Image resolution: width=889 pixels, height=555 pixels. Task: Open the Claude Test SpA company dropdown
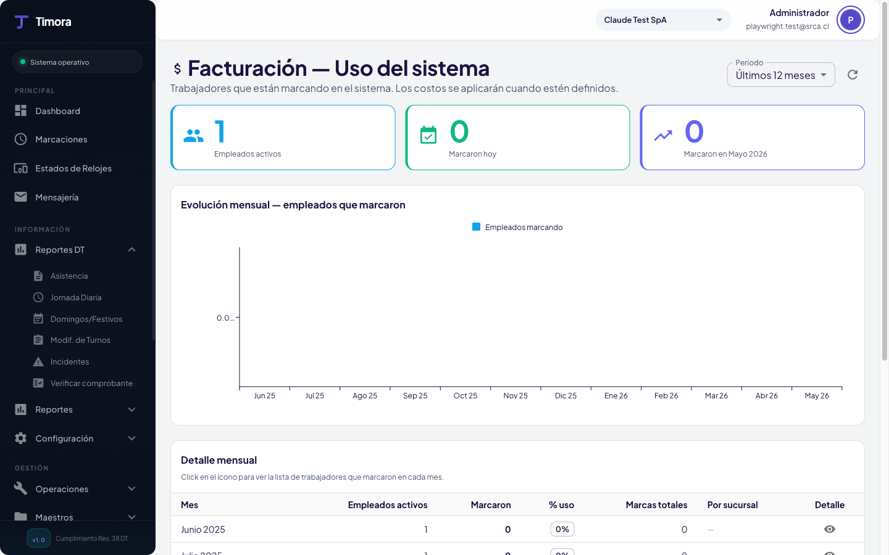point(663,20)
